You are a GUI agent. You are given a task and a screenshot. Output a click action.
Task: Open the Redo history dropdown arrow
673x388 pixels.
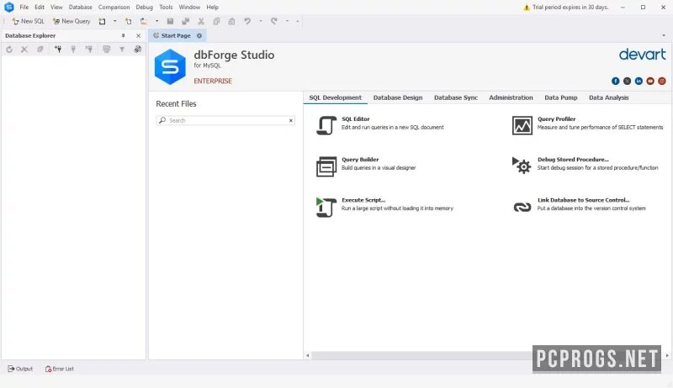pyautogui.click(x=287, y=21)
